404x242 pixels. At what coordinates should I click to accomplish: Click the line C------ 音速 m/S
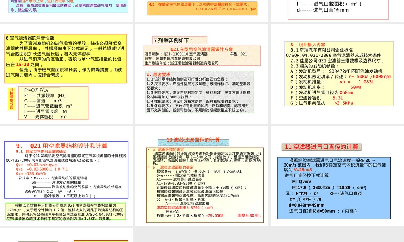click(x=43, y=101)
